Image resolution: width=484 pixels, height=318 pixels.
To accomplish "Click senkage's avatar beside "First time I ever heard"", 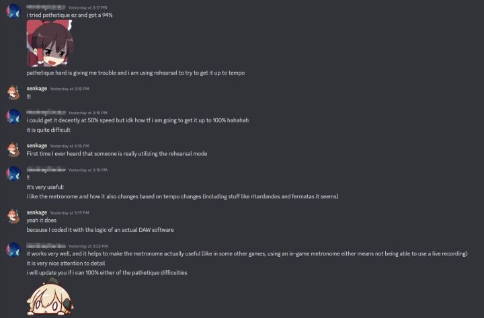I will coord(12,149).
